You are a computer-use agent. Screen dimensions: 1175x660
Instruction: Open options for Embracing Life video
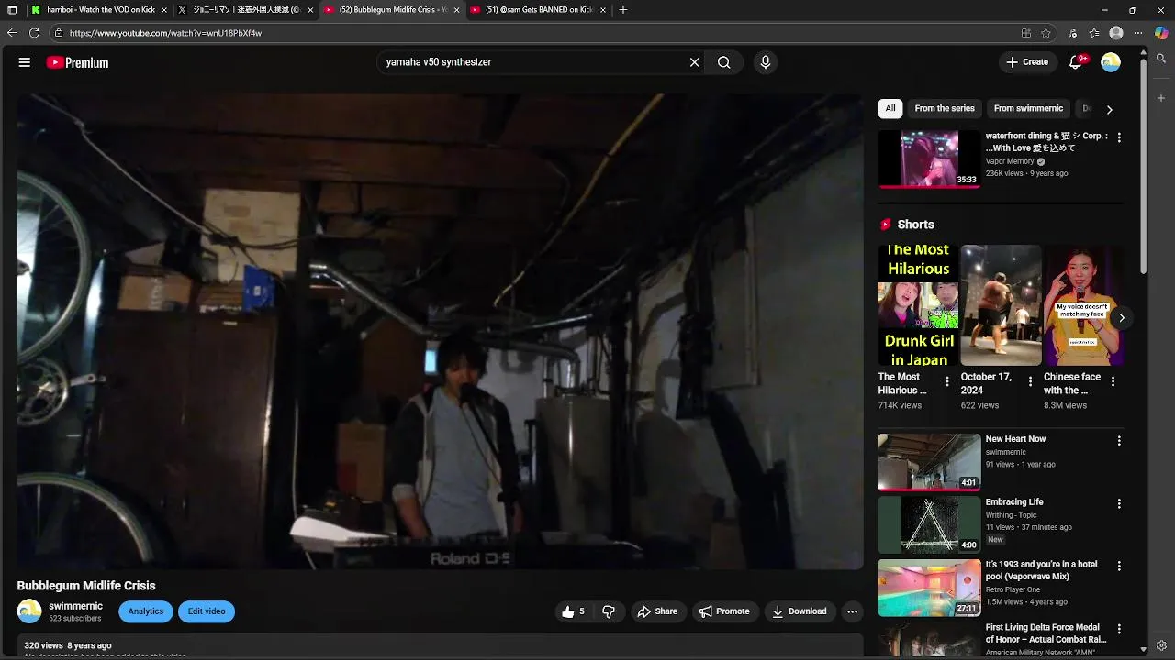1119,504
